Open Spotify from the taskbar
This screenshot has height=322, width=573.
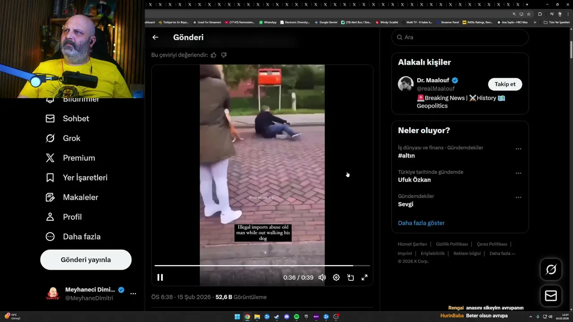[x=296, y=317]
